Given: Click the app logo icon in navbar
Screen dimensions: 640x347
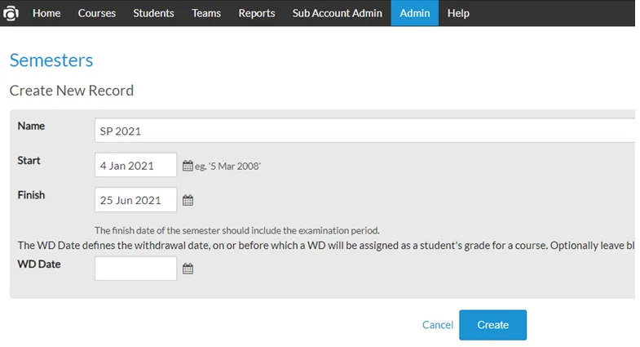Looking at the screenshot, I should (11, 13).
